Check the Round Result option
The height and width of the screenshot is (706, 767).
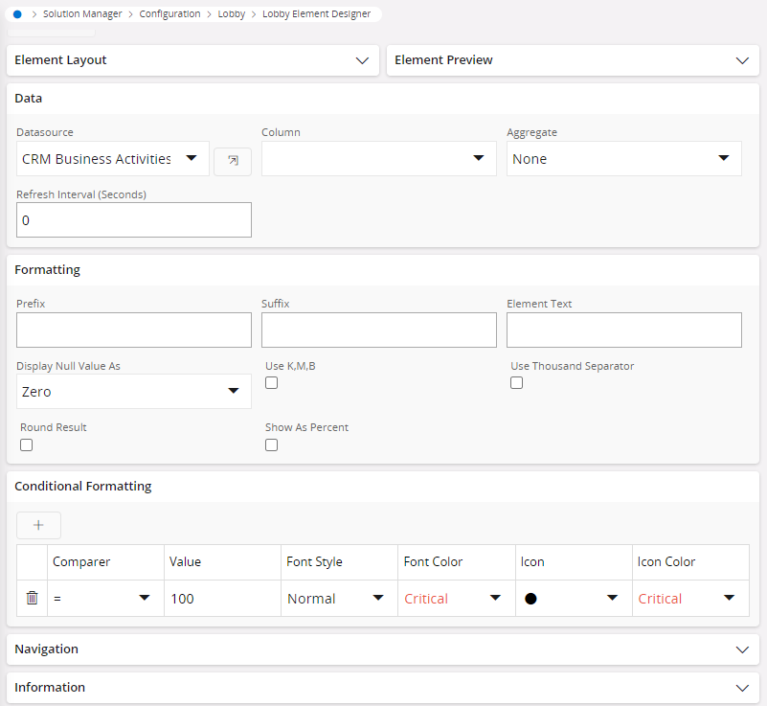26,444
